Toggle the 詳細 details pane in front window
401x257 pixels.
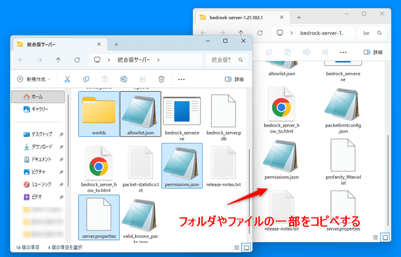point(234,79)
